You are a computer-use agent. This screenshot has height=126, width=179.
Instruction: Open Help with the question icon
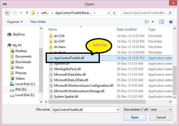(171, 22)
